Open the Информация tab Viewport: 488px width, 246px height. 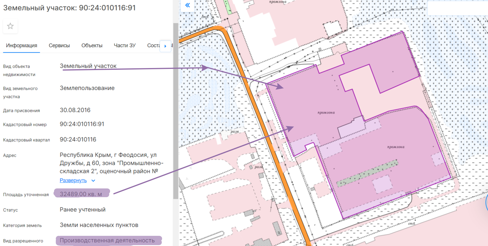pyautogui.click(x=21, y=46)
